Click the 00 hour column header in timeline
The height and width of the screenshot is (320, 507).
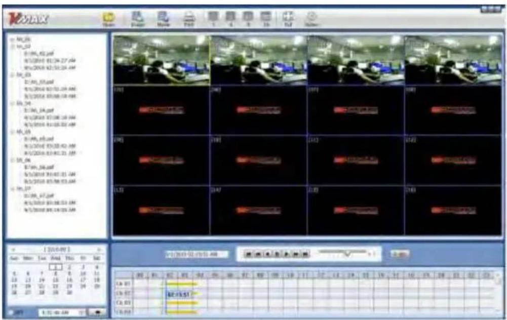point(140,275)
